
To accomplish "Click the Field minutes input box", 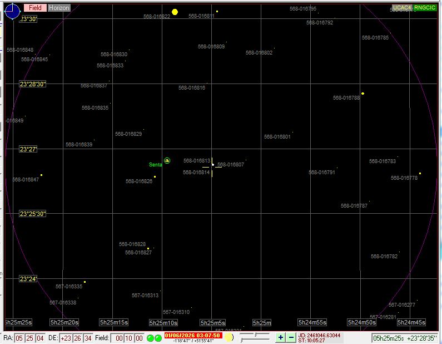I will 128,338.
